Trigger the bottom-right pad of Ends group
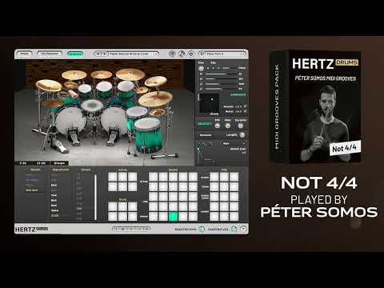This screenshot has width=384, height=288. point(133,216)
